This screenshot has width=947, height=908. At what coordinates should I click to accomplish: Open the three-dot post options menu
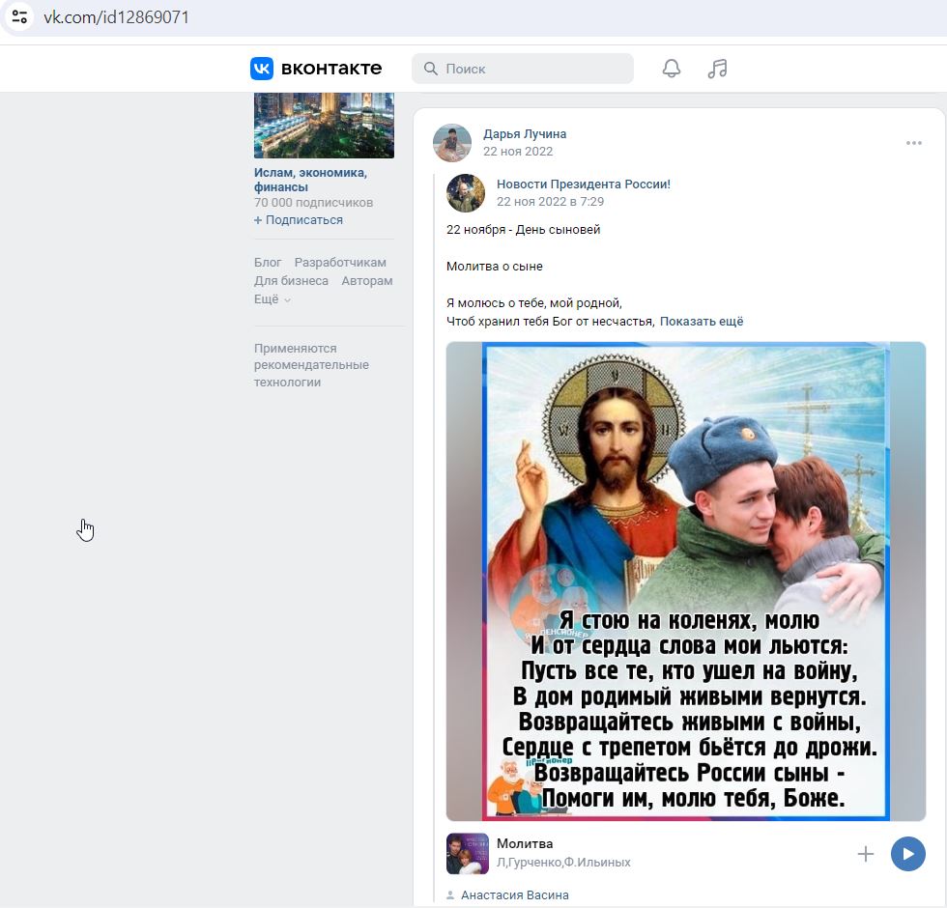[x=914, y=143]
